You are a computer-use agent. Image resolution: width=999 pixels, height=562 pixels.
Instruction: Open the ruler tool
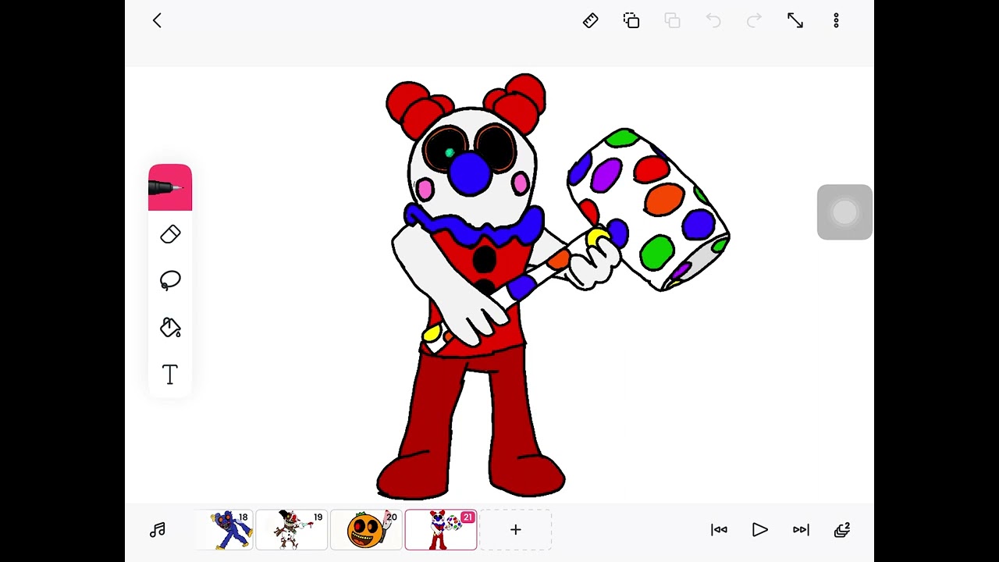(591, 21)
